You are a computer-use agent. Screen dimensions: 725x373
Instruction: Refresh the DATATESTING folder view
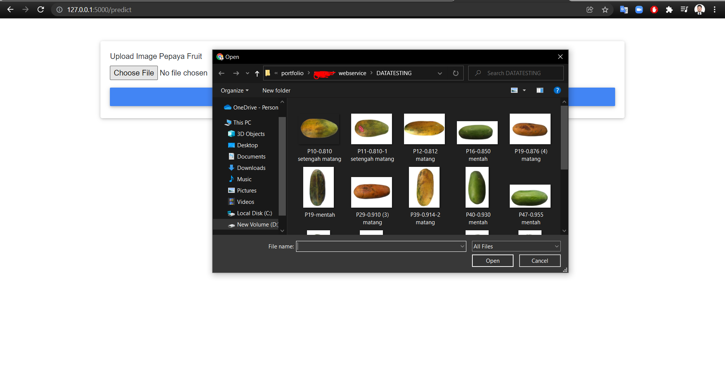pos(455,73)
